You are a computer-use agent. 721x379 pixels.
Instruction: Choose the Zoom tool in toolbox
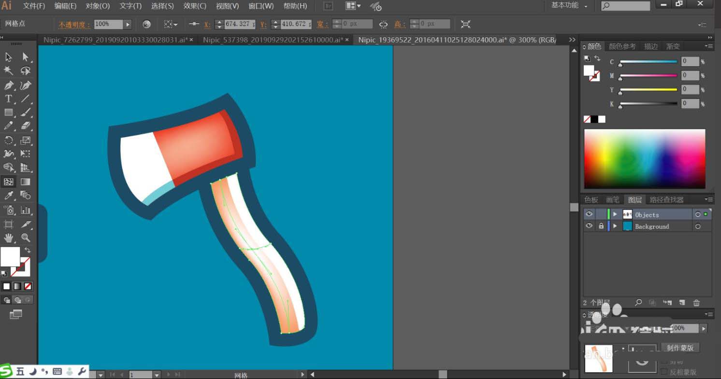pos(26,238)
